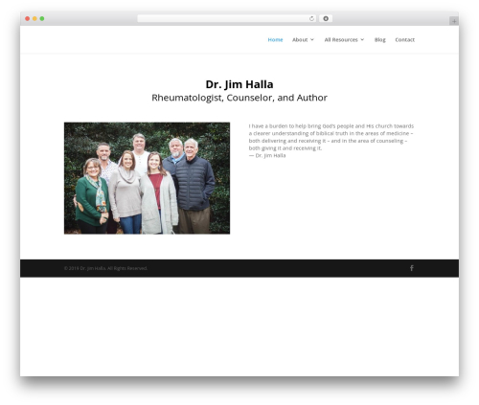This screenshot has width=479, height=405.
Task: Click the Dr. Jim Halla heading
Action: click(239, 84)
